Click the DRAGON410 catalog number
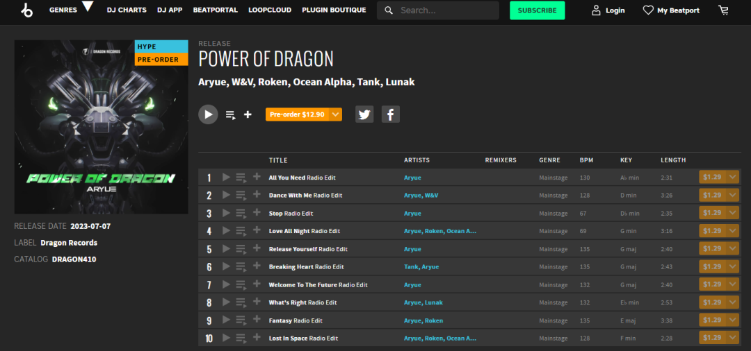 click(74, 259)
